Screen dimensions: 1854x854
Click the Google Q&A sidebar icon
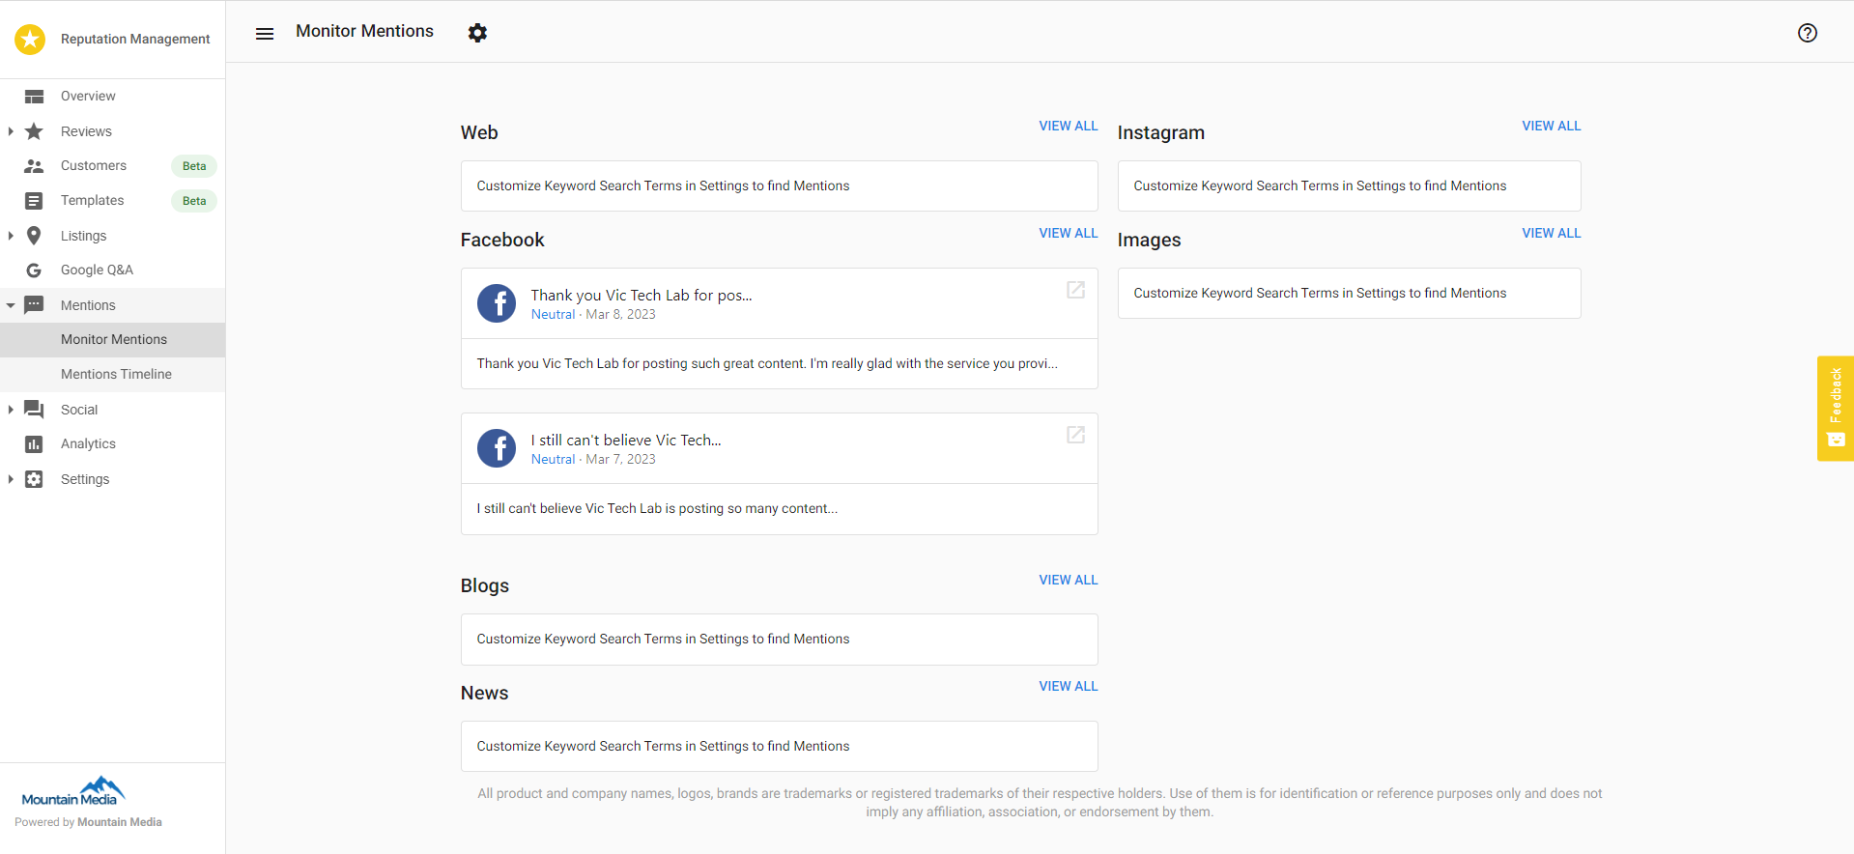(x=34, y=270)
